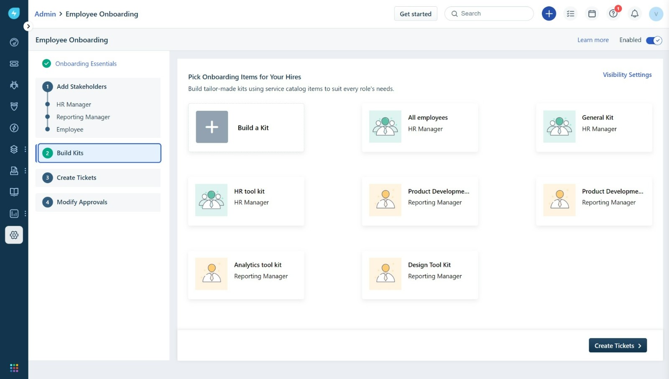Click the Create Tickets button
The image size is (669, 379).
617,346
